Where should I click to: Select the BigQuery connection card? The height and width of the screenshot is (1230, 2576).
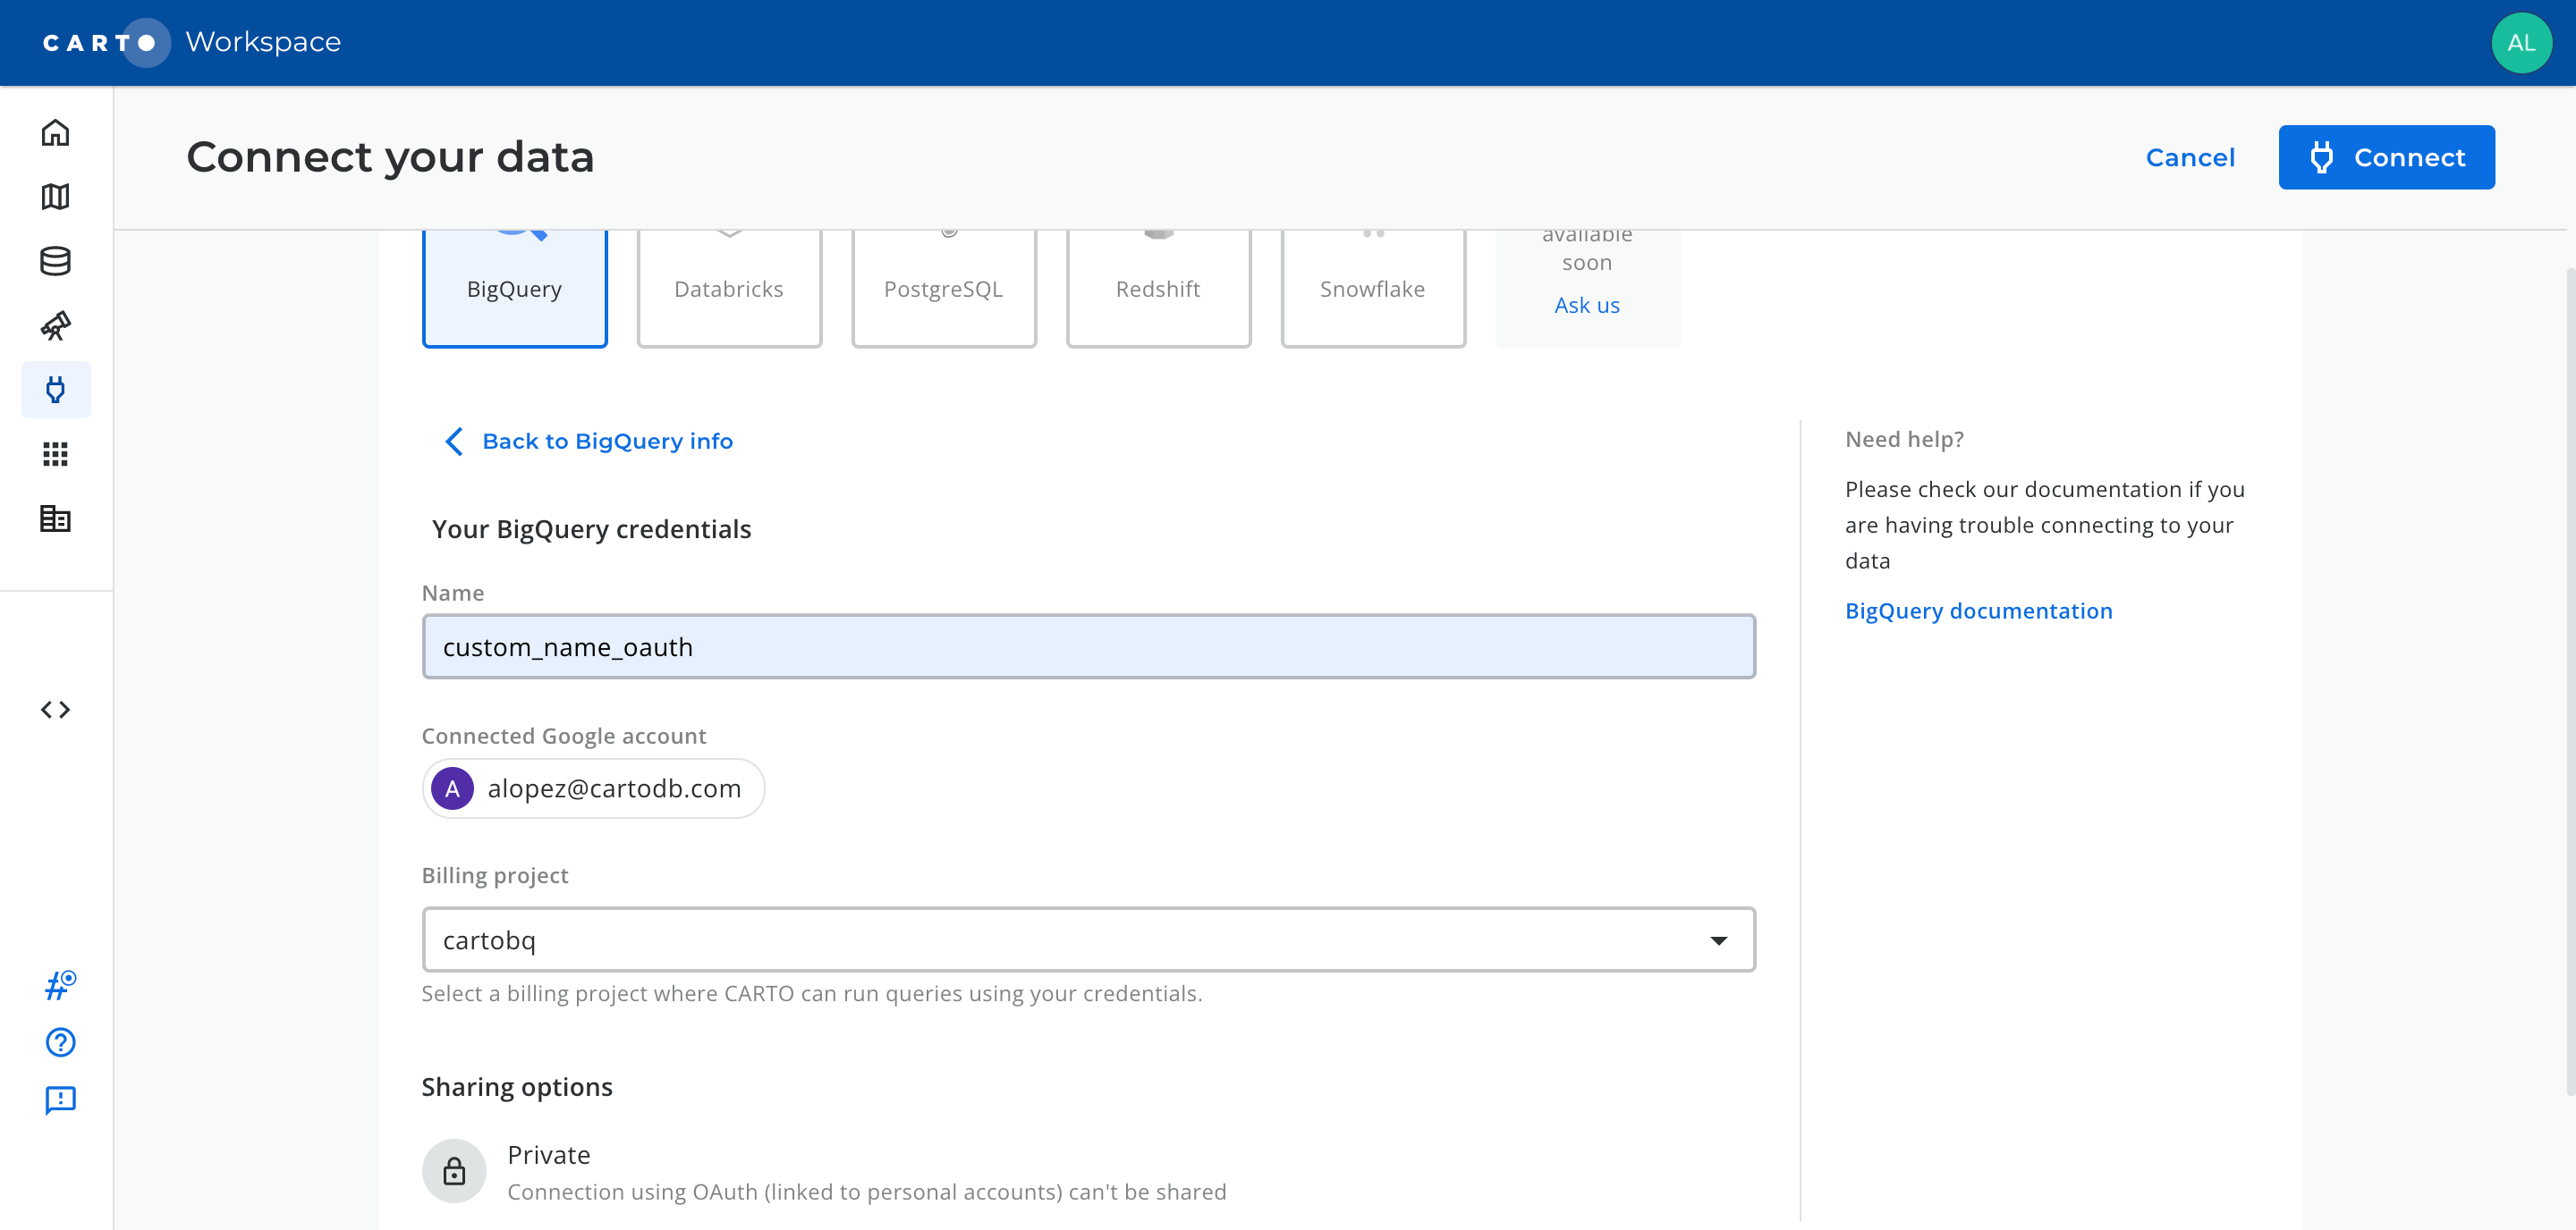tap(514, 289)
